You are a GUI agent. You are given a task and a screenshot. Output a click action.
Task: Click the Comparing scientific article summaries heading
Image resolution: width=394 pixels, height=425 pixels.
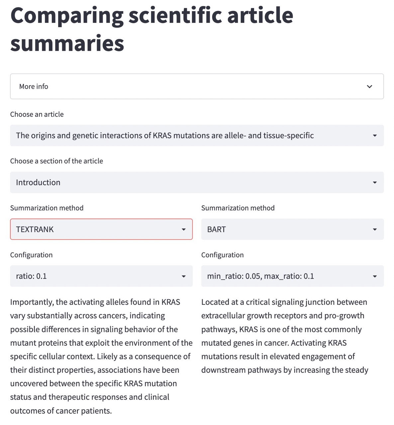point(151,29)
